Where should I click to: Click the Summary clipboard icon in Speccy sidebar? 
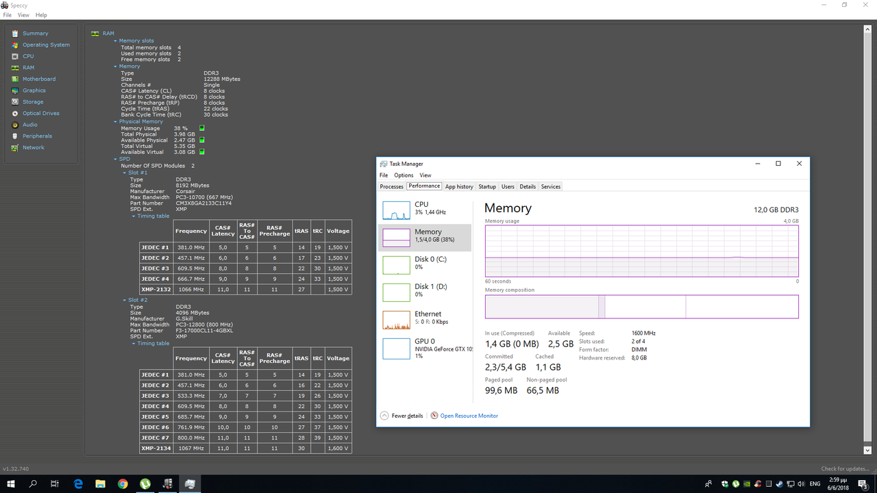(x=15, y=34)
